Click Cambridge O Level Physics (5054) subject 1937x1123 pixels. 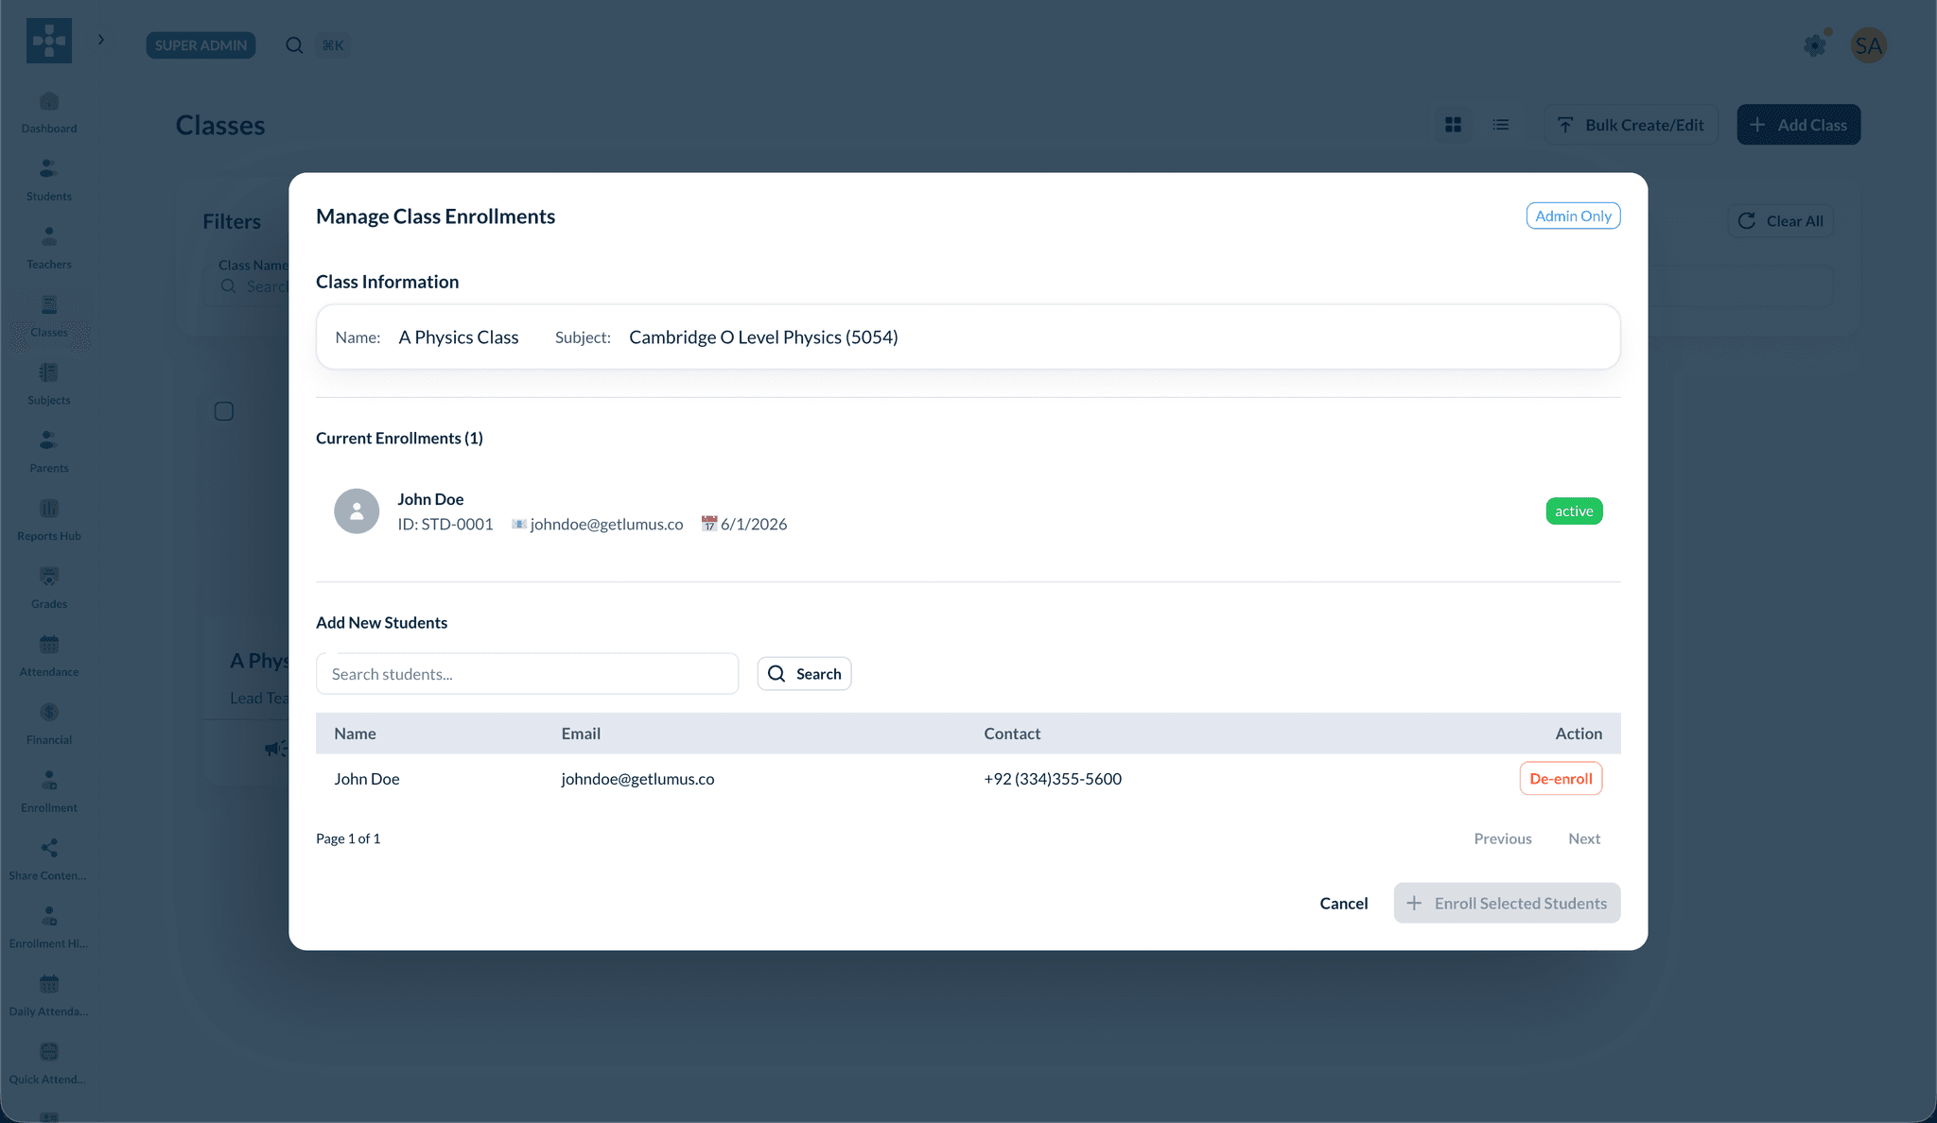[763, 337]
